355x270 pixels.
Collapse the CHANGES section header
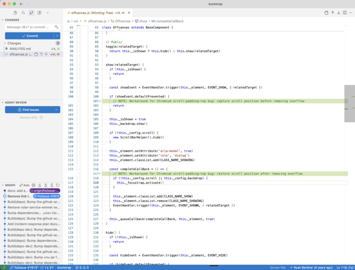pyautogui.click(x=12, y=20)
